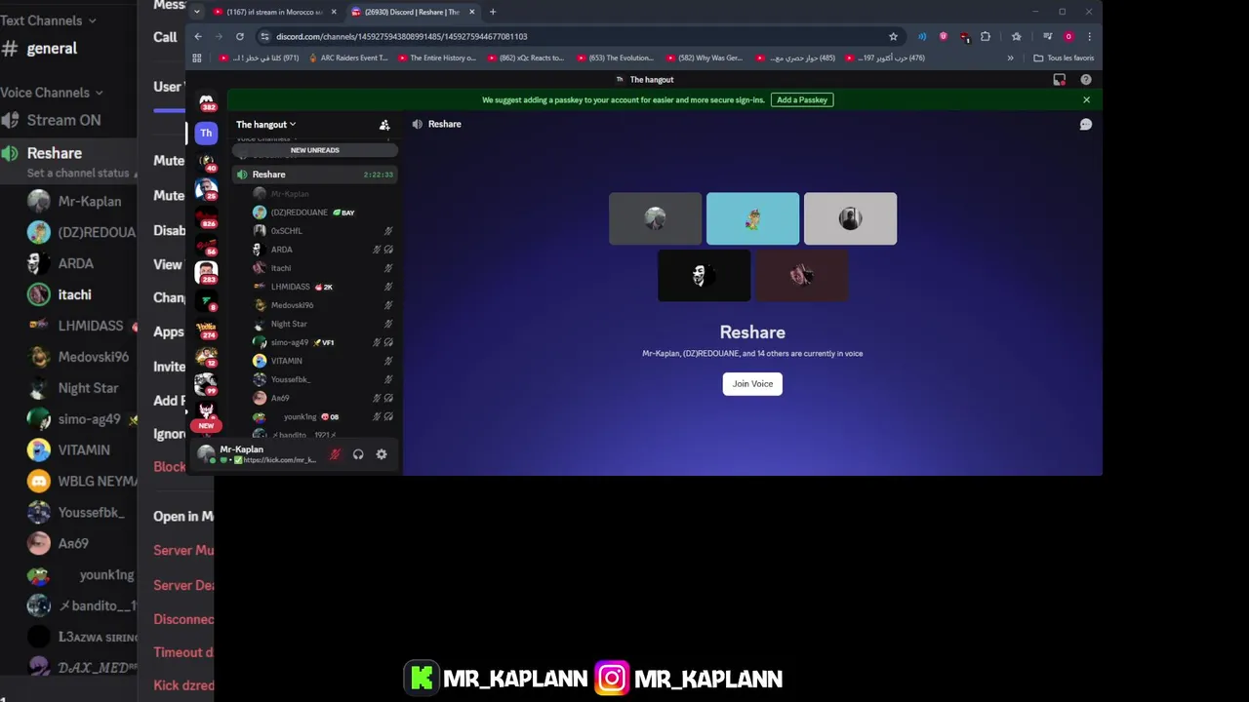
Task: Open server icon with 99 badge
Action: click(206, 384)
